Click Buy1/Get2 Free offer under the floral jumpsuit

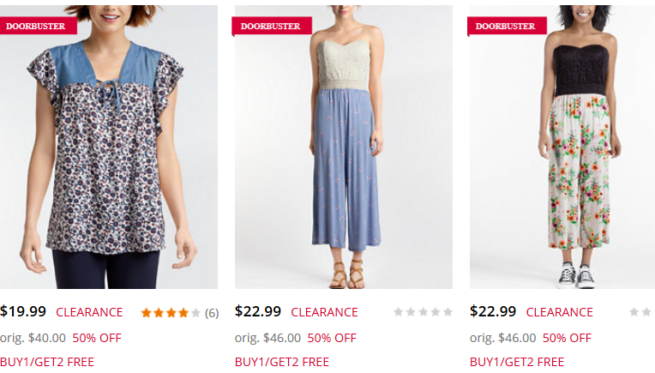pyautogui.click(x=517, y=362)
